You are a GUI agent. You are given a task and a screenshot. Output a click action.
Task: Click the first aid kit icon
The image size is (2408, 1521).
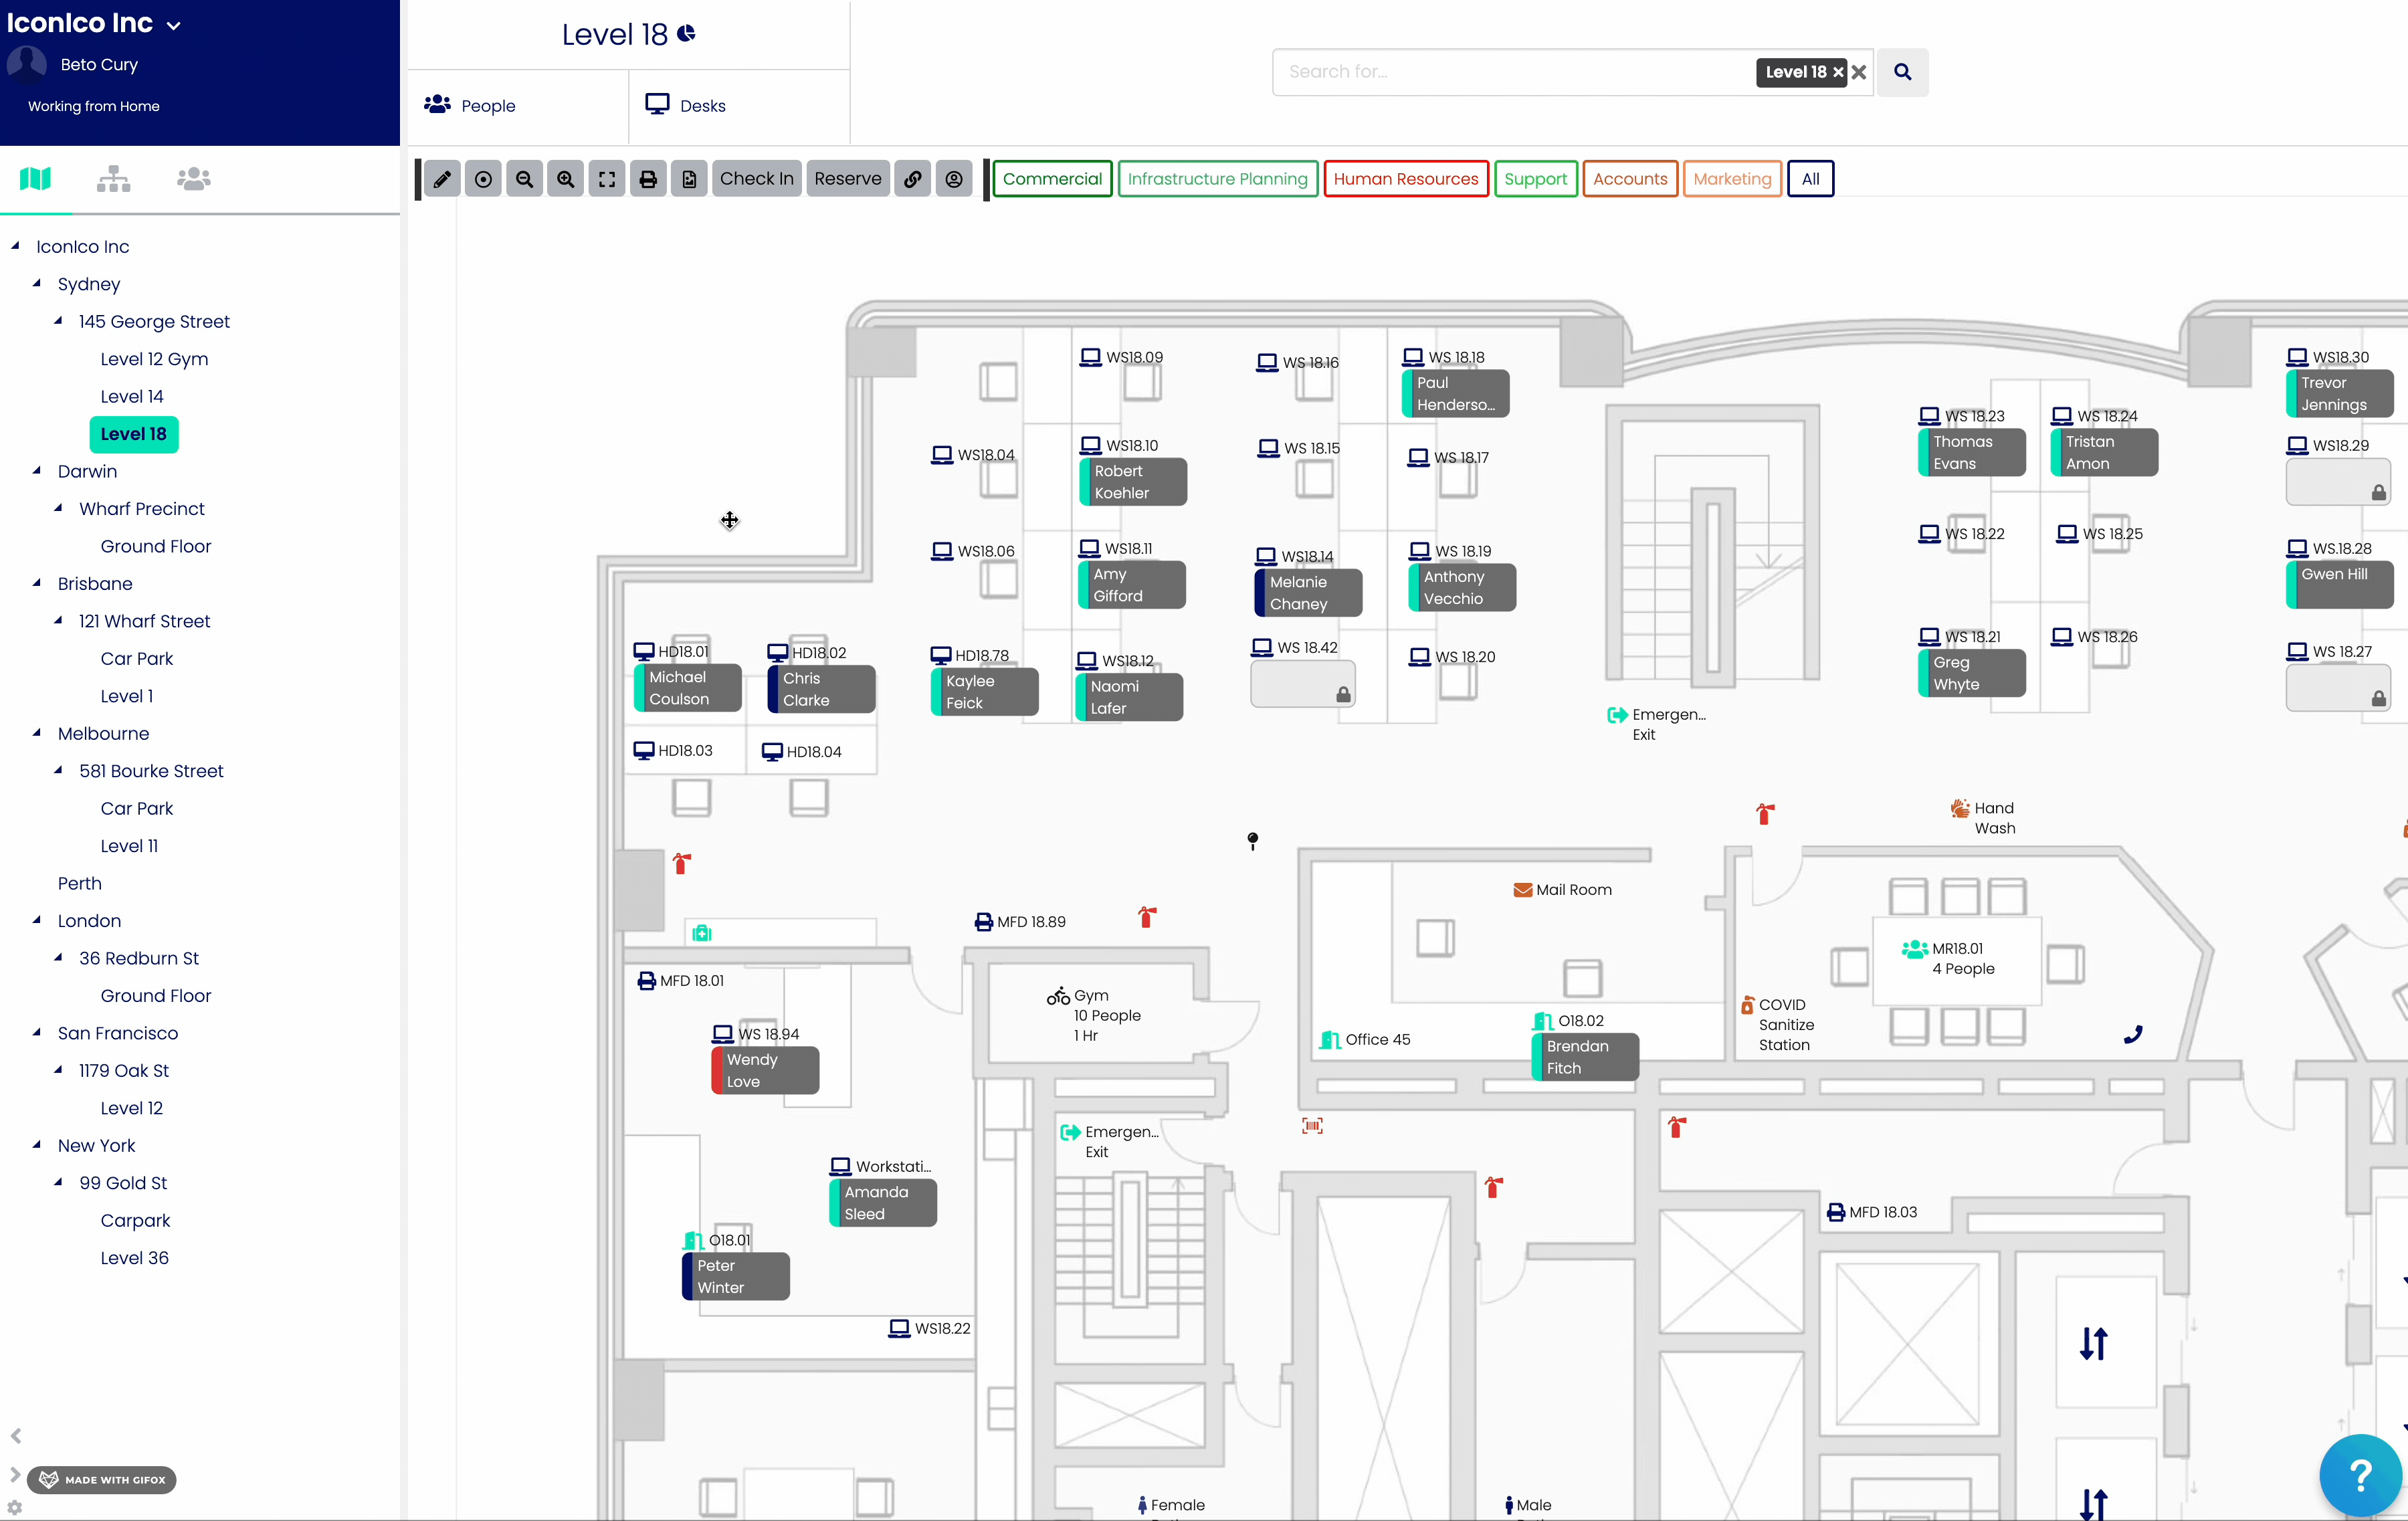point(702,933)
